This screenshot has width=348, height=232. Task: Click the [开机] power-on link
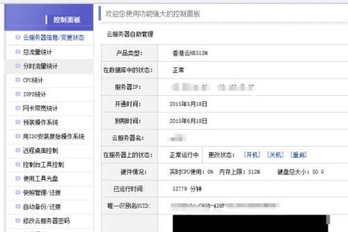point(252,154)
